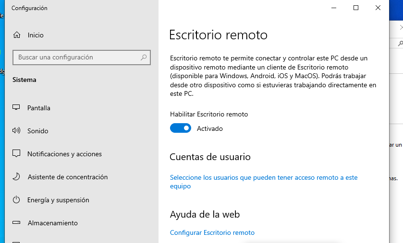Click the Notificaciones y acciones bubble icon
This screenshot has height=243, width=403.
click(16, 153)
